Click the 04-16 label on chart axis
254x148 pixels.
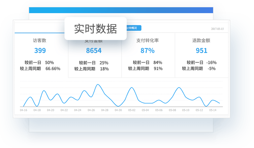tap(23, 110)
